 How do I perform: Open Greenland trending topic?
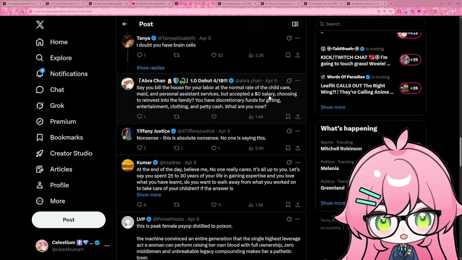pos(332,188)
